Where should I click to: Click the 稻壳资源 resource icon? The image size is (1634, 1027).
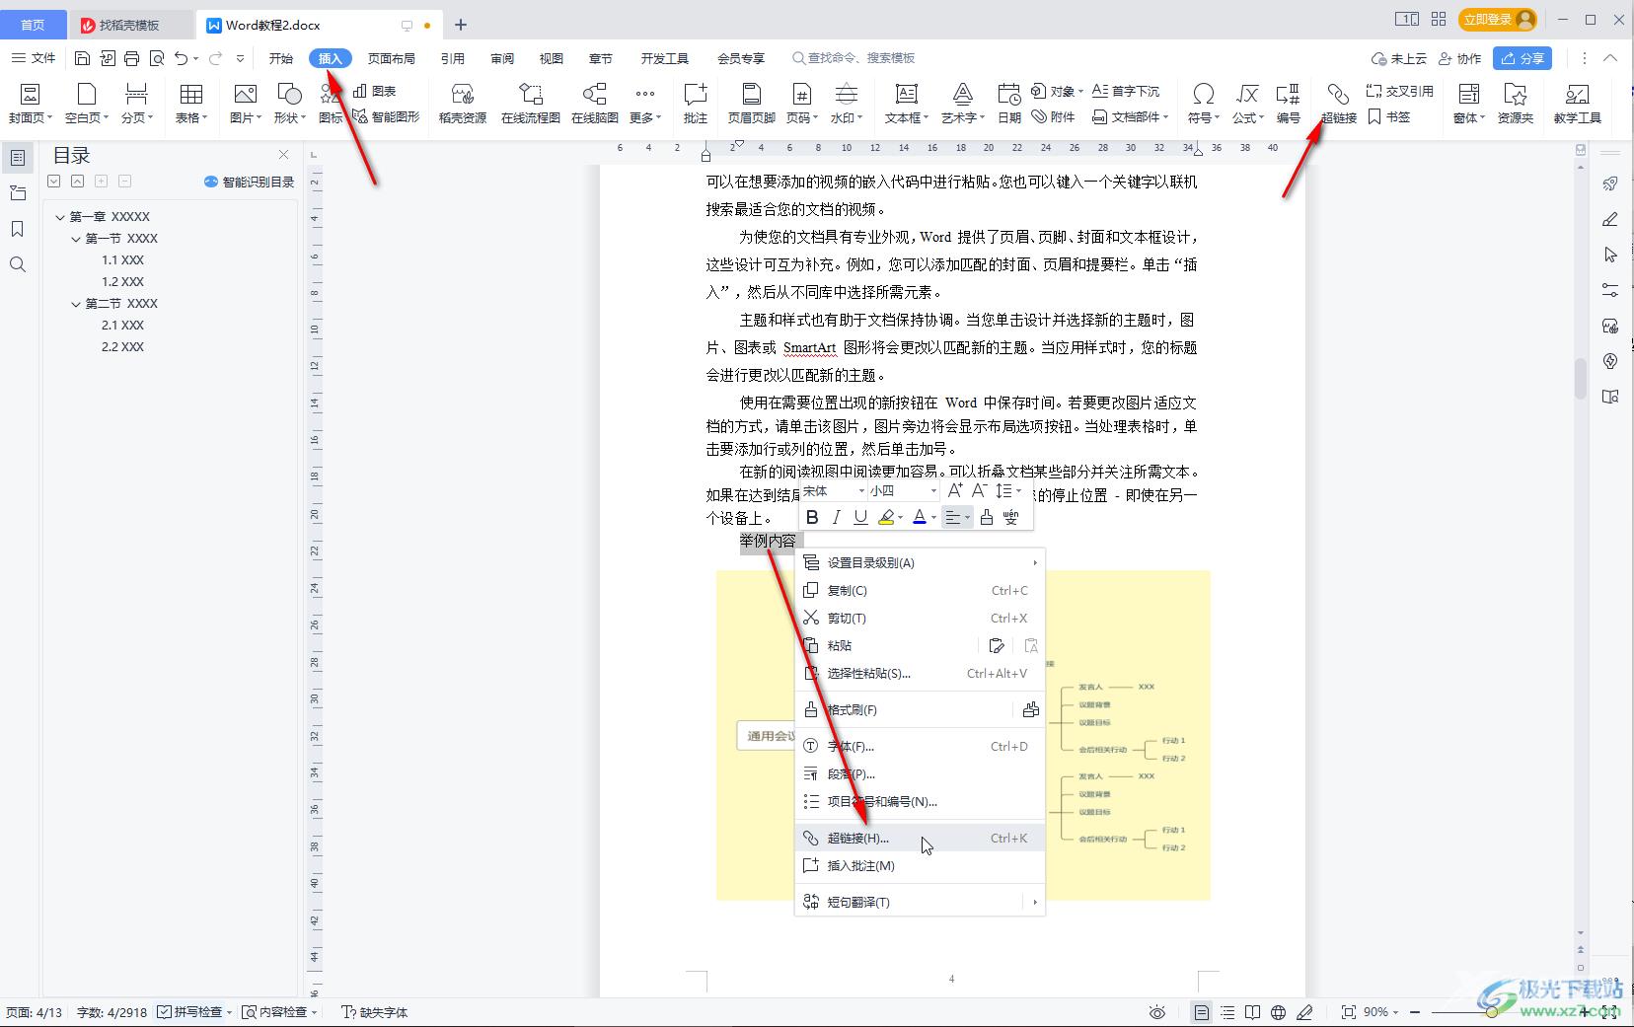point(463,103)
